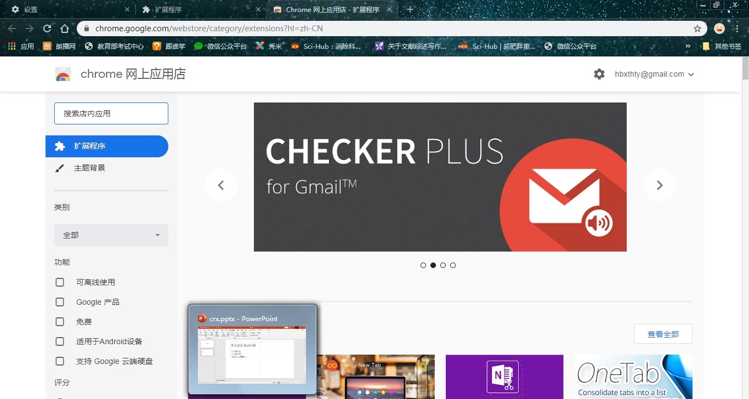Close the 扩展程序 browser tab
This screenshot has width=749, height=399.
(x=258, y=9)
